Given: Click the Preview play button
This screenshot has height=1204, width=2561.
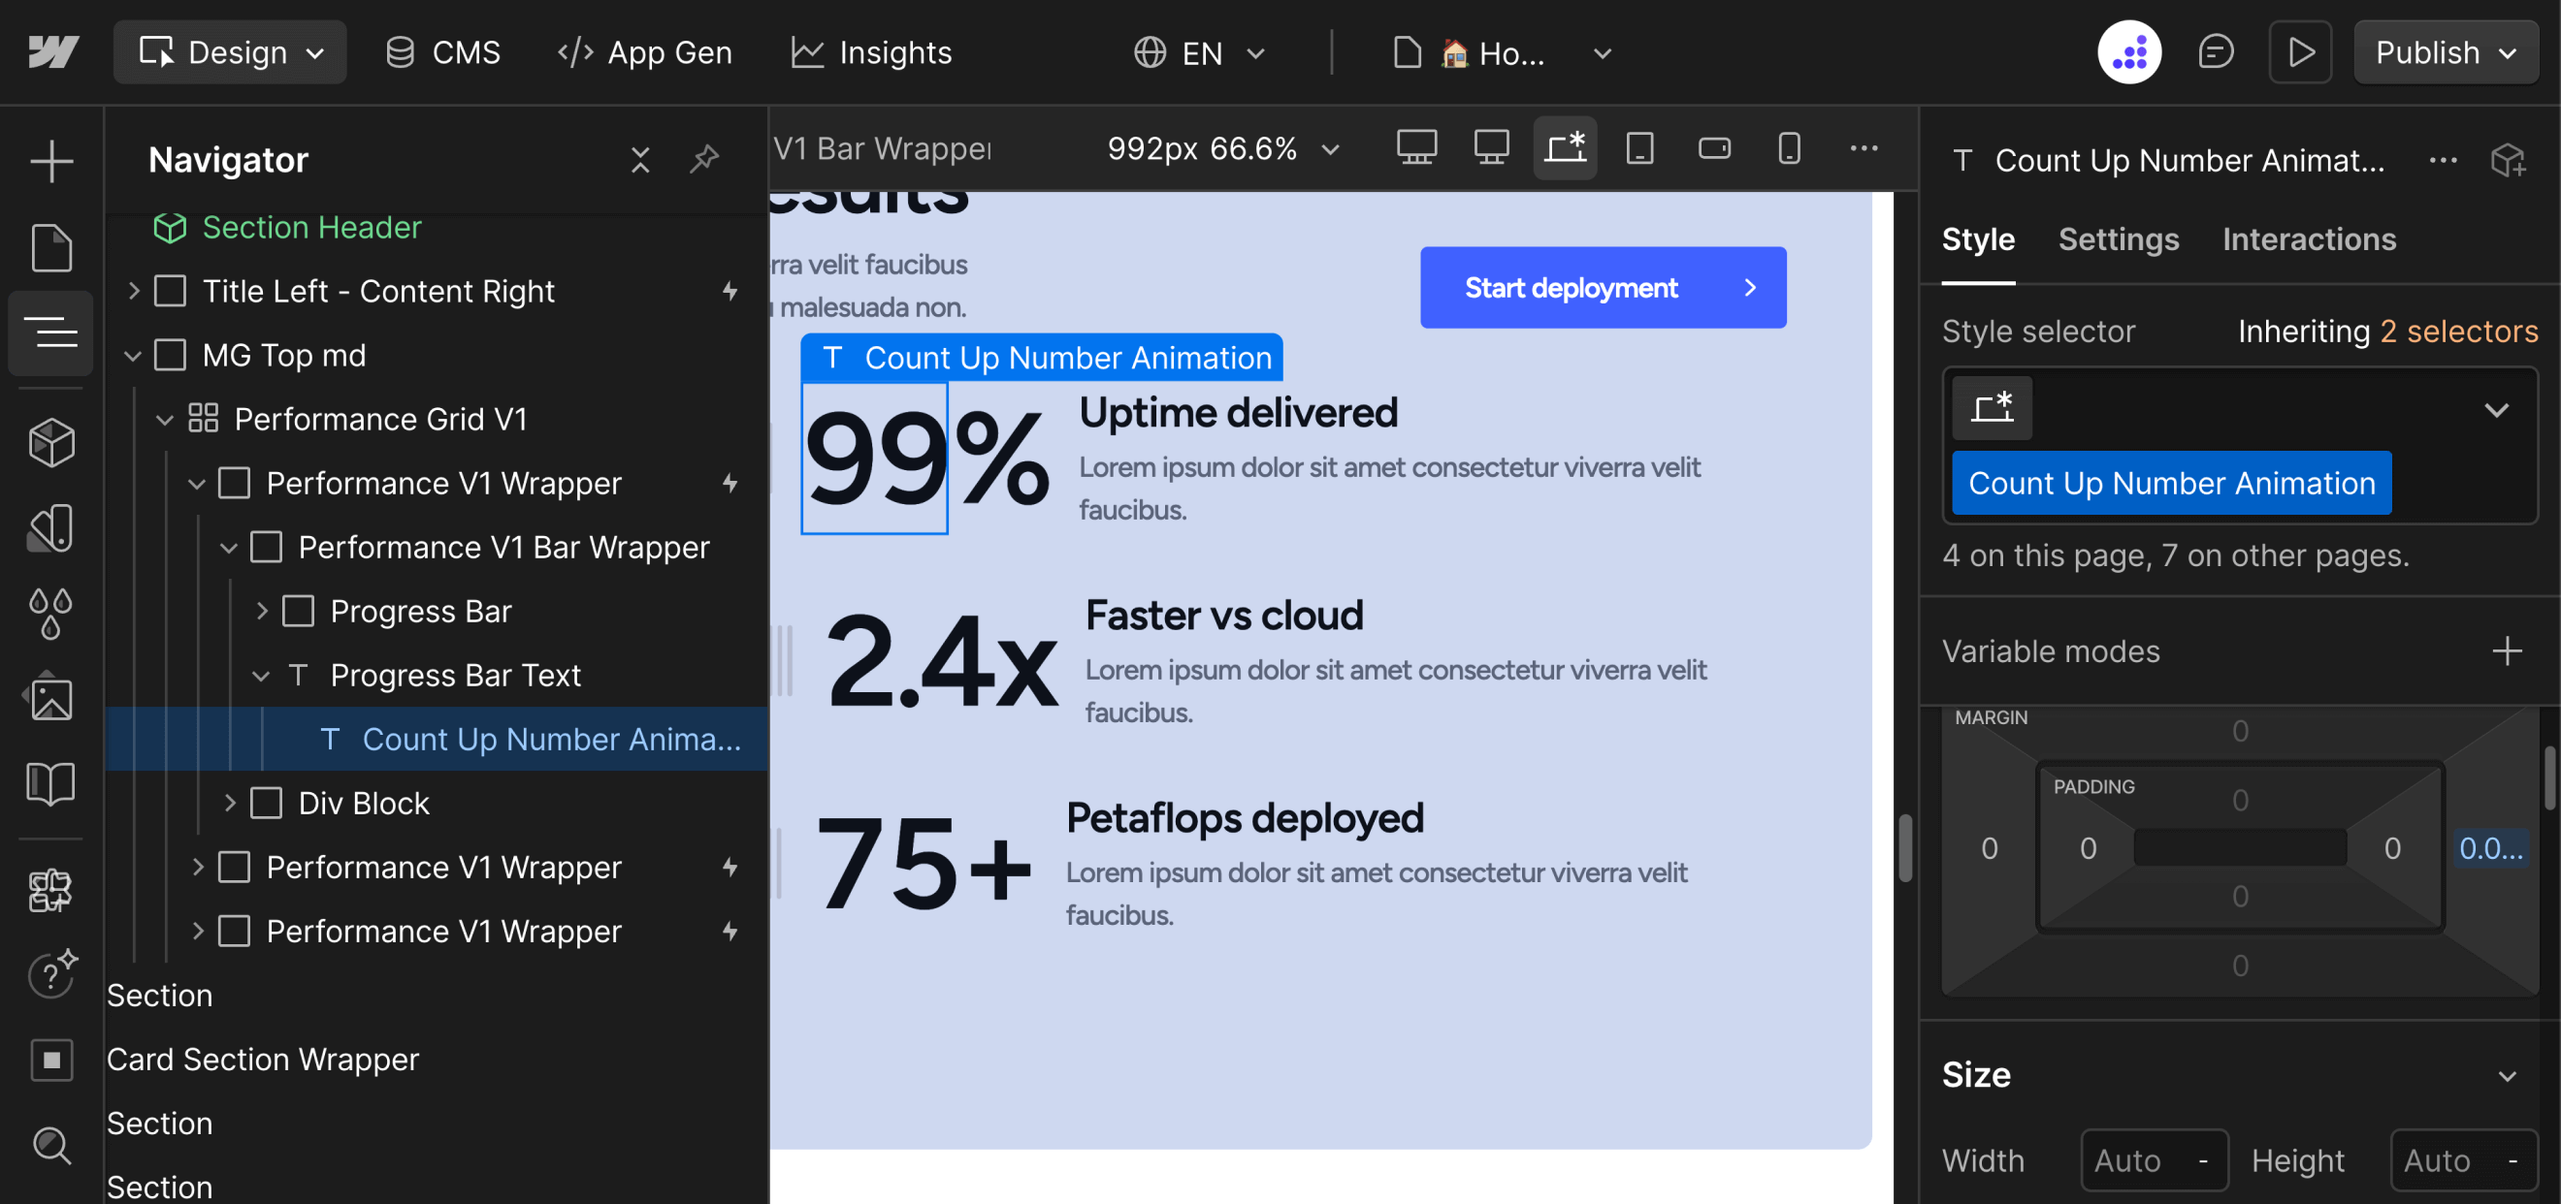Looking at the screenshot, I should click(2300, 51).
